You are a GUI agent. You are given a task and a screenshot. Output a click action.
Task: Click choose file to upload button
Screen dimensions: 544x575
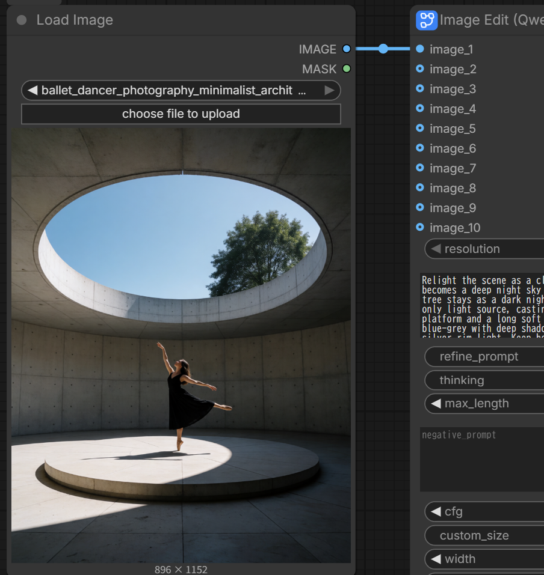click(x=181, y=114)
